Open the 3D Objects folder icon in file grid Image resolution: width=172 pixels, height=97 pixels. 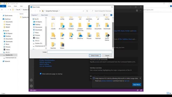pyautogui.click(x=62, y=26)
